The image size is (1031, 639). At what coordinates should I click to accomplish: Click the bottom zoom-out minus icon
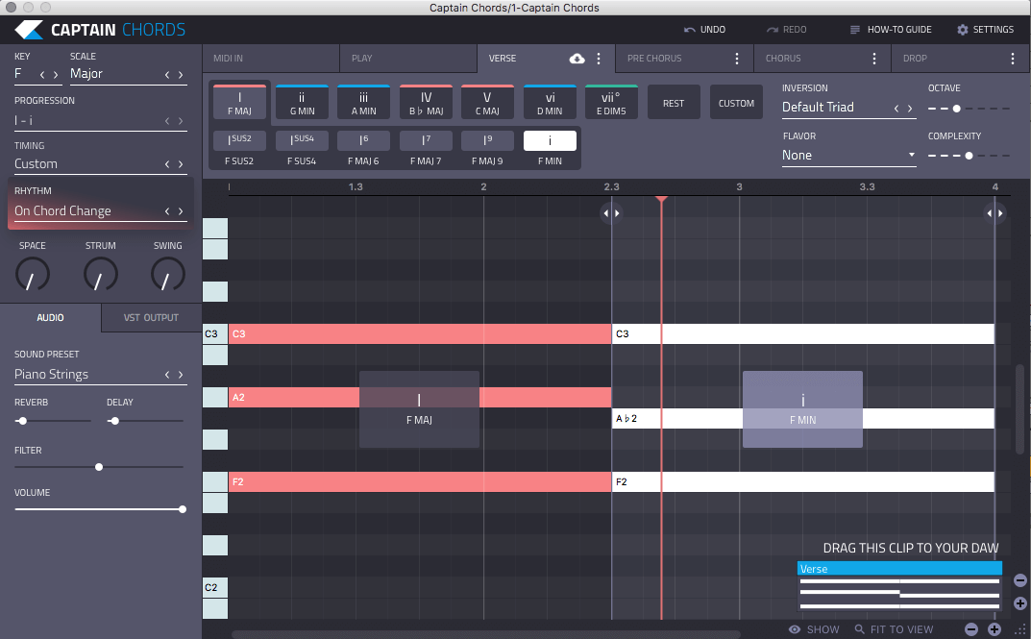971,629
